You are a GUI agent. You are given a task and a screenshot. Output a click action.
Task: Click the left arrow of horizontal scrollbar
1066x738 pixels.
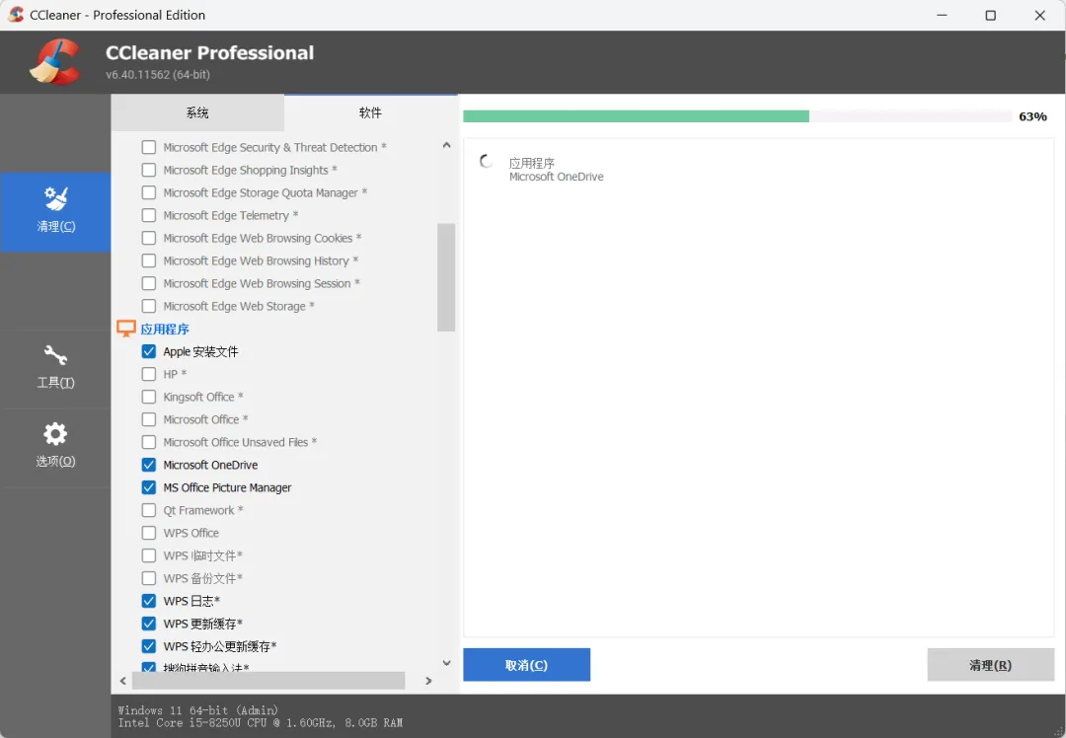tap(123, 680)
